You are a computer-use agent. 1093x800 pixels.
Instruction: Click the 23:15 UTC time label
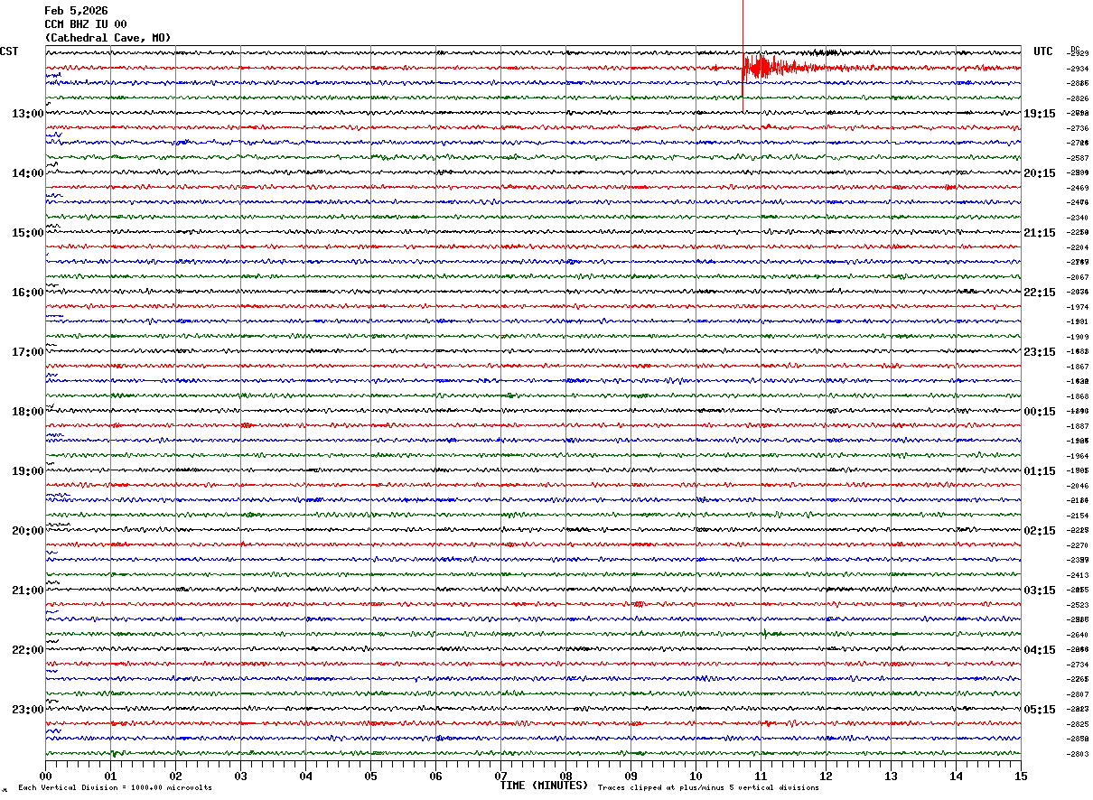pyautogui.click(x=1040, y=352)
